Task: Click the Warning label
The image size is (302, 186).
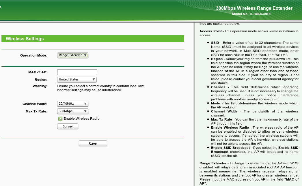Action: [x=40, y=86]
